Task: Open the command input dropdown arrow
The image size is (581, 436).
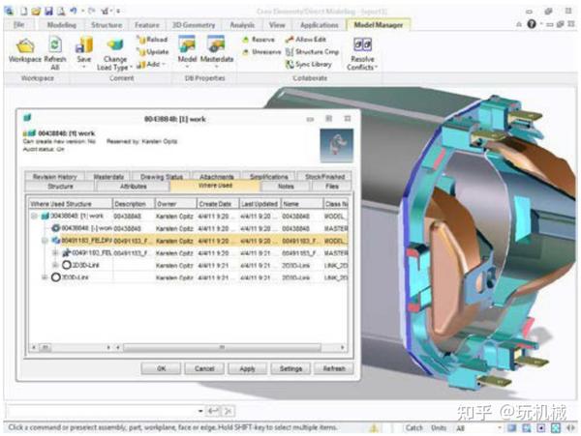Action: (x=200, y=411)
